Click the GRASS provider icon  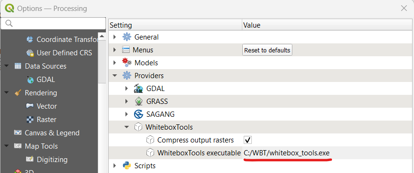tap(138, 102)
